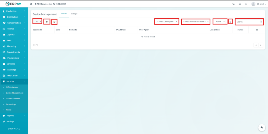The height and width of the screenshot is (134, 268).
Task: Go to Locked Accounts page
Action: pyautogui.click(x=13, y=98)
